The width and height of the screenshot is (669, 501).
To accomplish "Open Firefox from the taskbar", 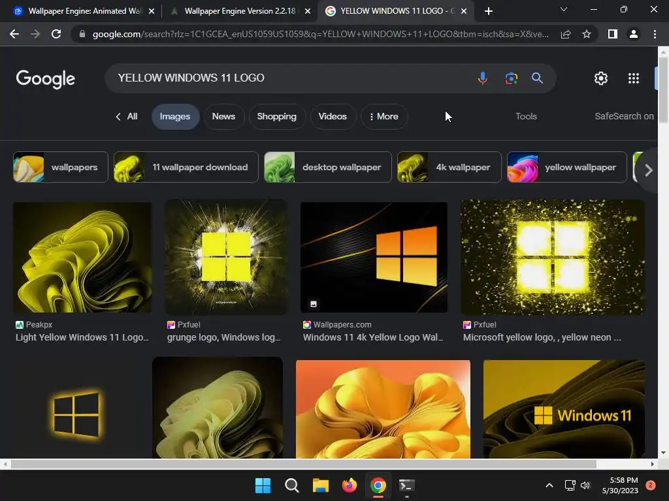I will tap(350, 485).
